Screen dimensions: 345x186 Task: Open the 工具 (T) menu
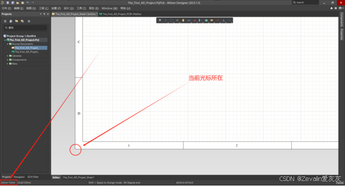pos(81,8)
